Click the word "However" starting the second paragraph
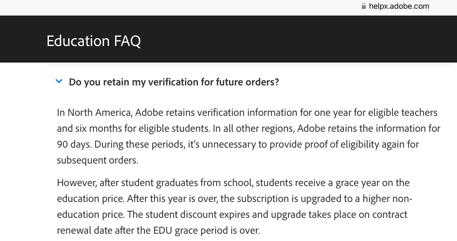 pyautogui.click(x=76, y=183)
